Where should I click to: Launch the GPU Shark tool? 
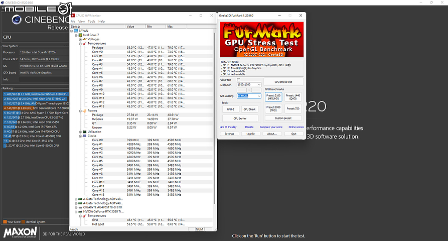coord(249,109)
